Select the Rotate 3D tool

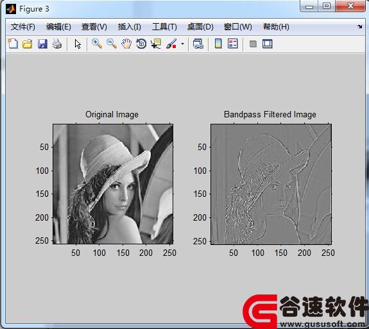tap(141, 44)
